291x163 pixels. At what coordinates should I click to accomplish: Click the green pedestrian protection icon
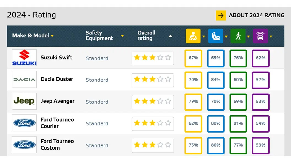click(x=238, y=36)
